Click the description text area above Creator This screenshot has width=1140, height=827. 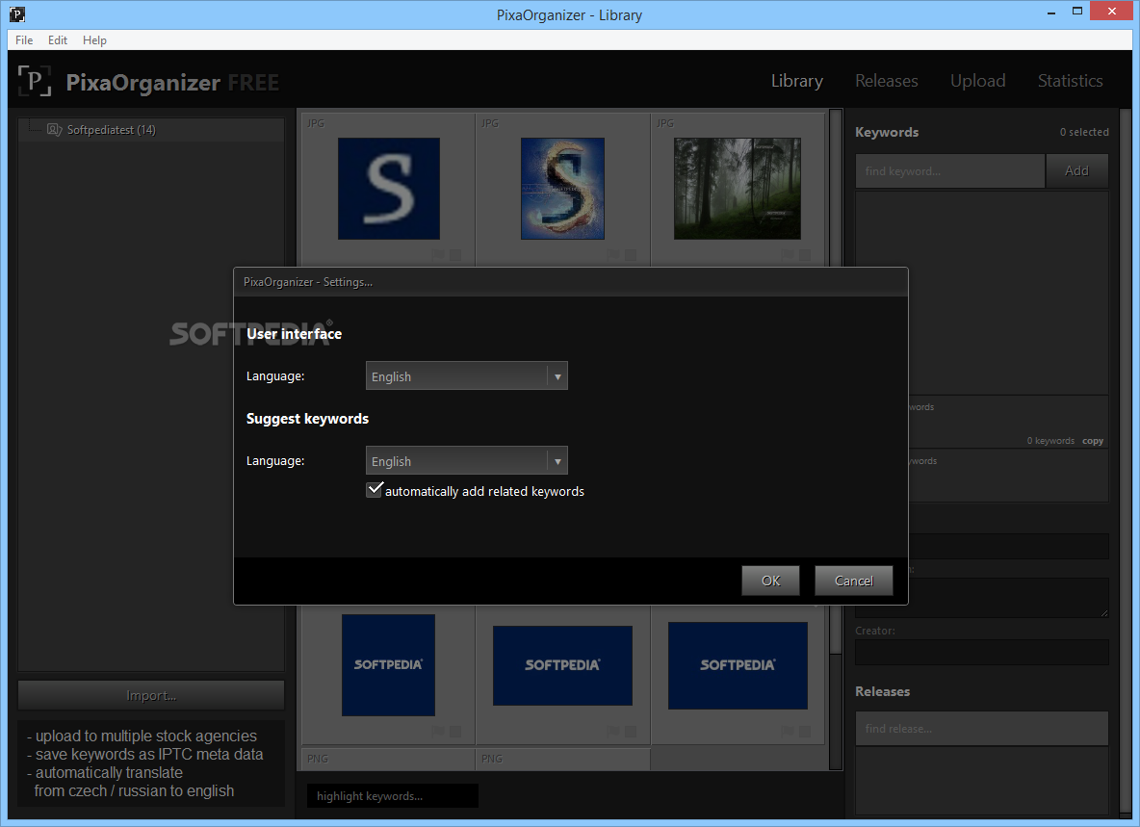coord(1009,597)
